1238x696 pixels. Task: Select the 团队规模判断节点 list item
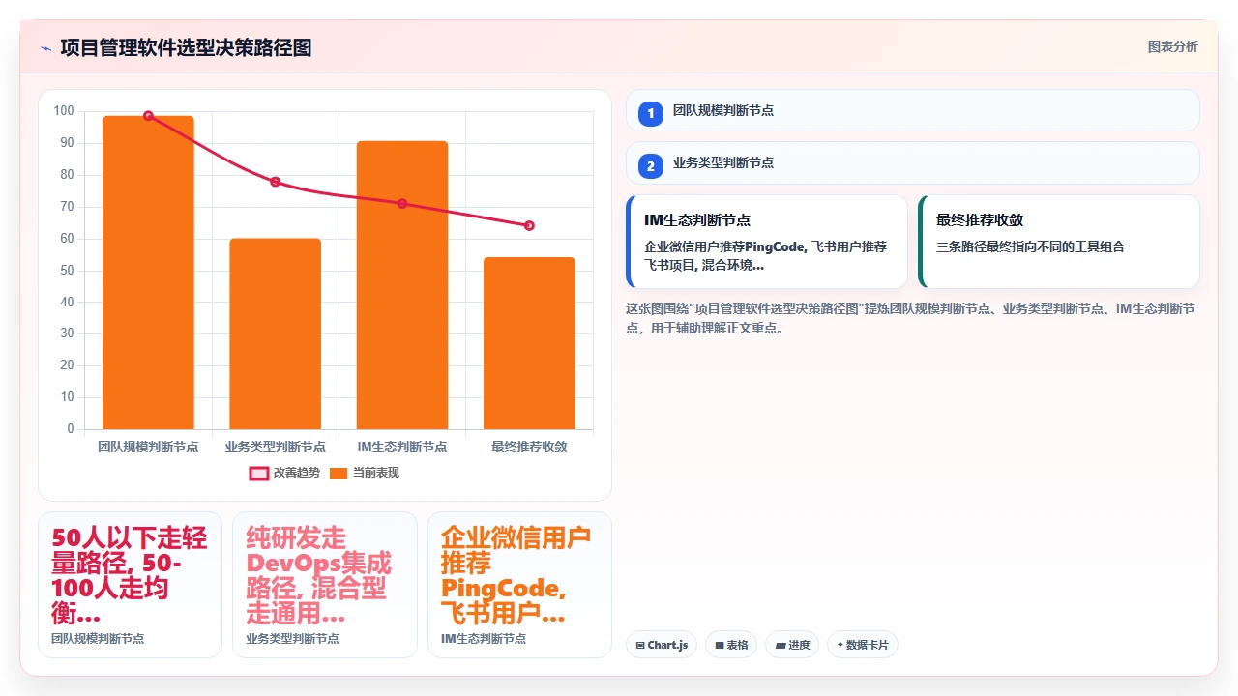(x=912, y=110)
